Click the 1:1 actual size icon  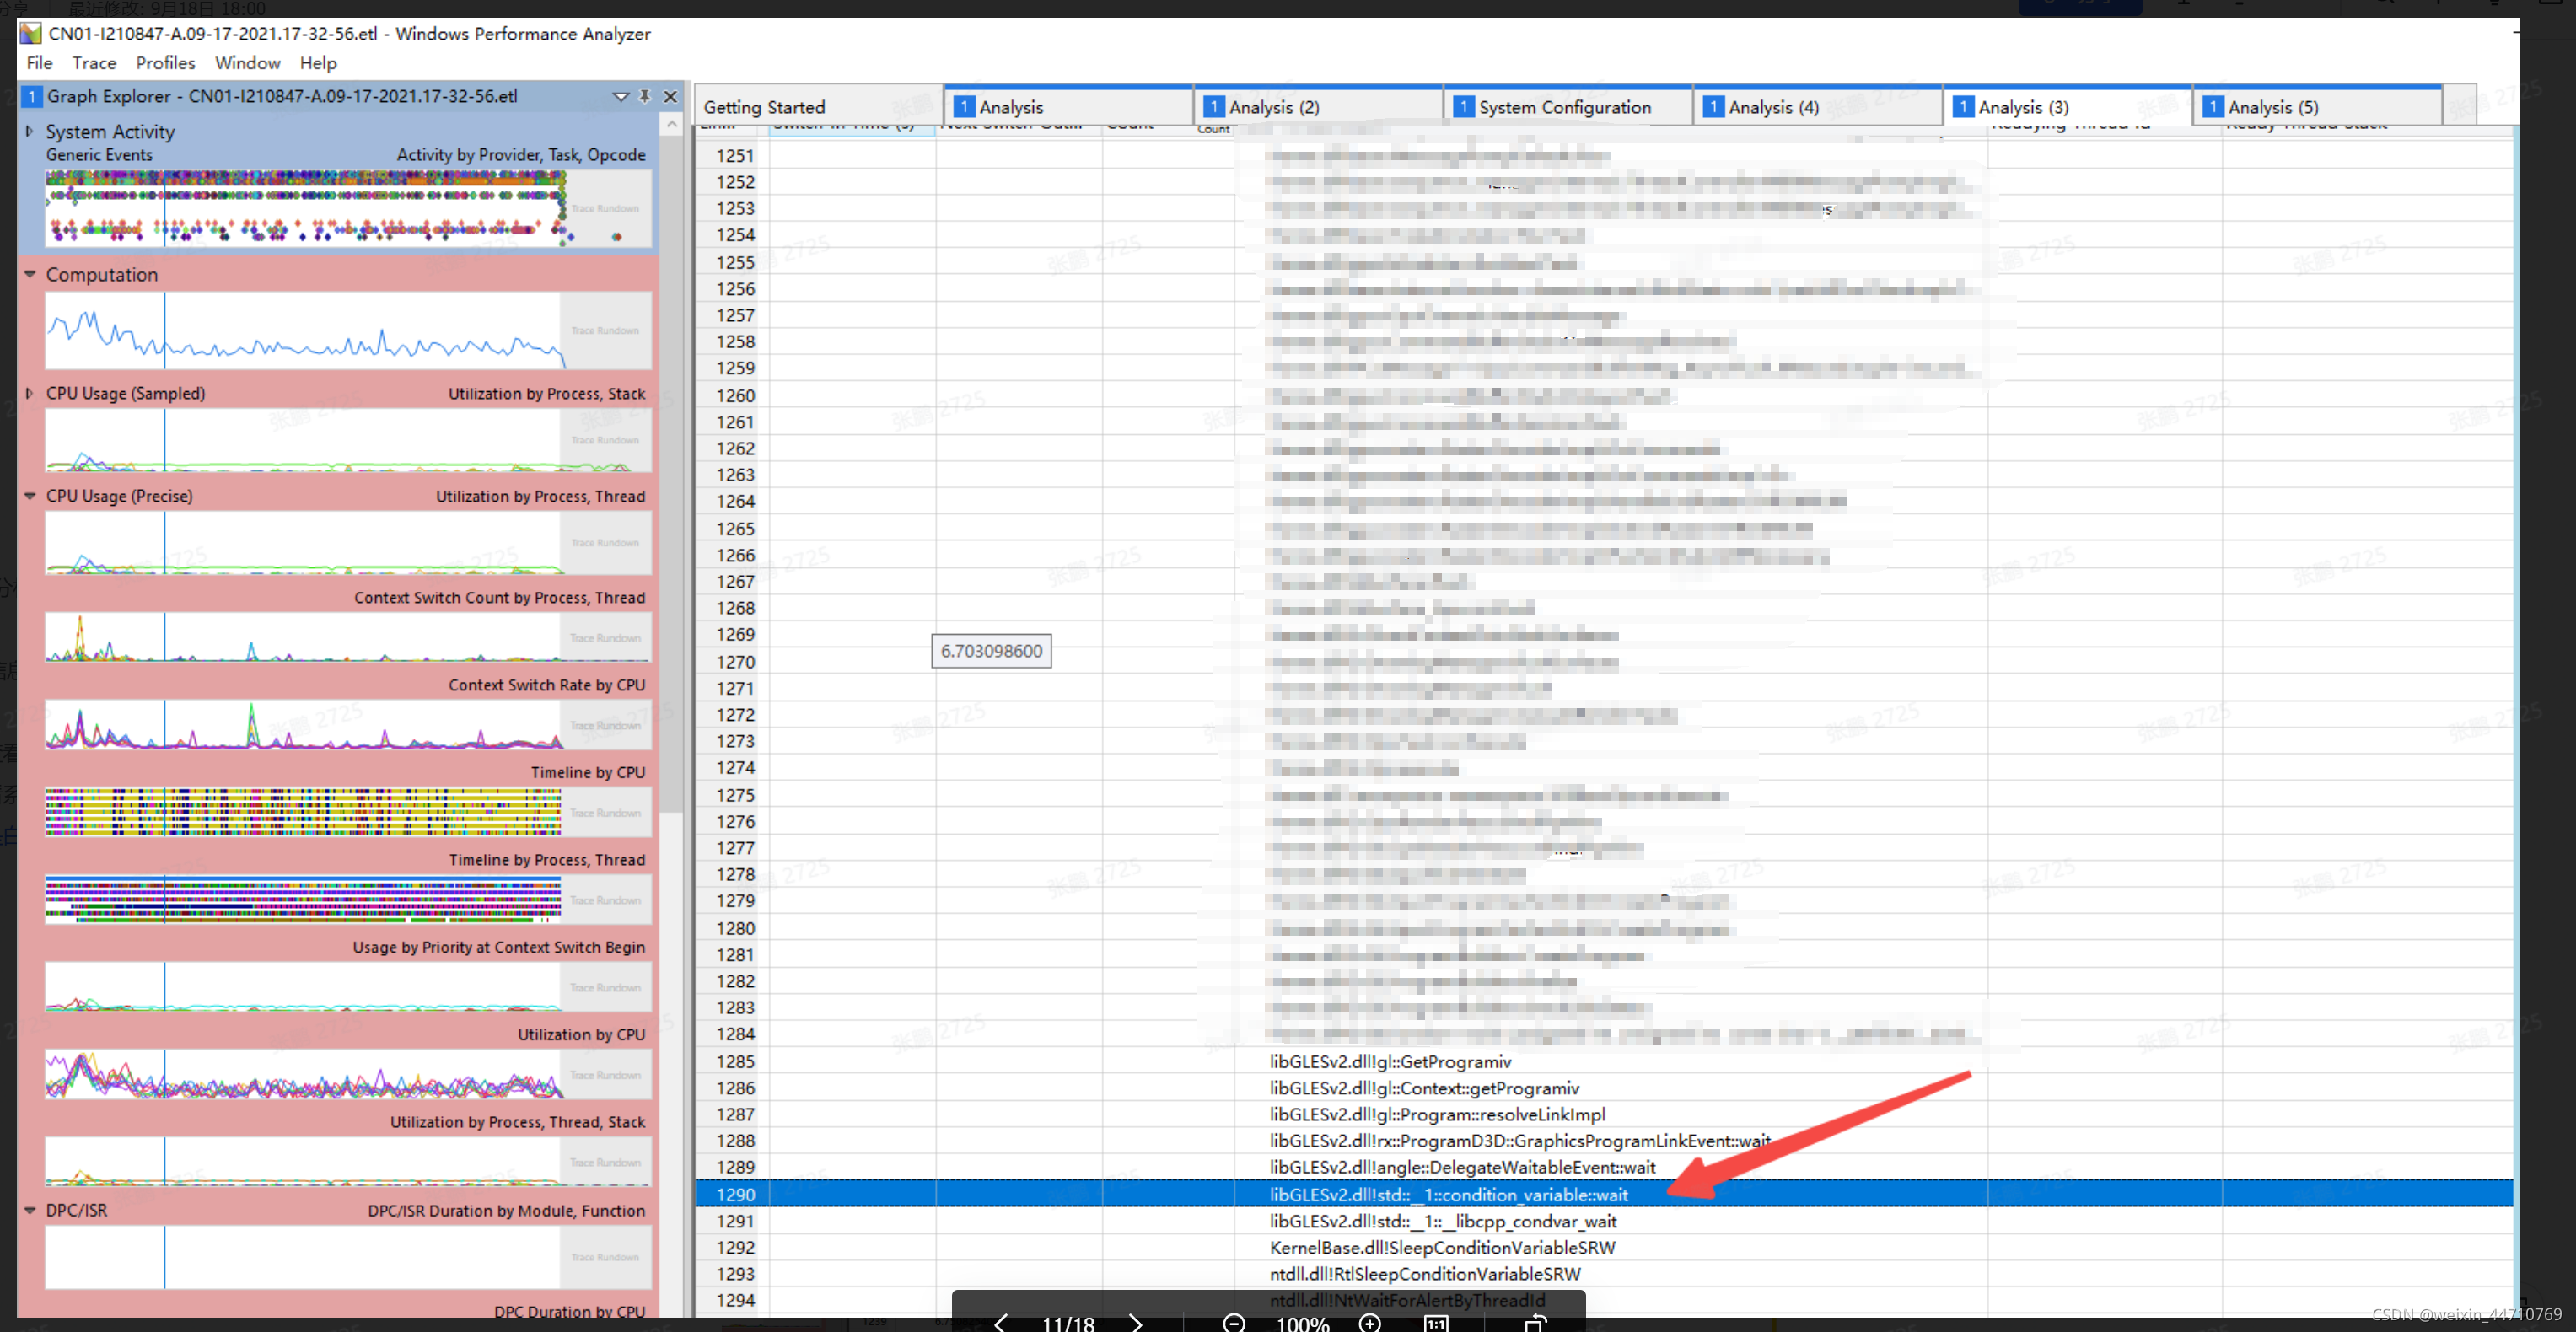(x=1436, y=1322)
